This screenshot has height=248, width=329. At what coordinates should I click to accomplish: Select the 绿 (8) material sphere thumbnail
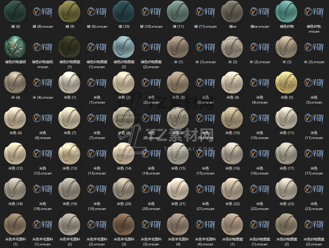point(15,12)
